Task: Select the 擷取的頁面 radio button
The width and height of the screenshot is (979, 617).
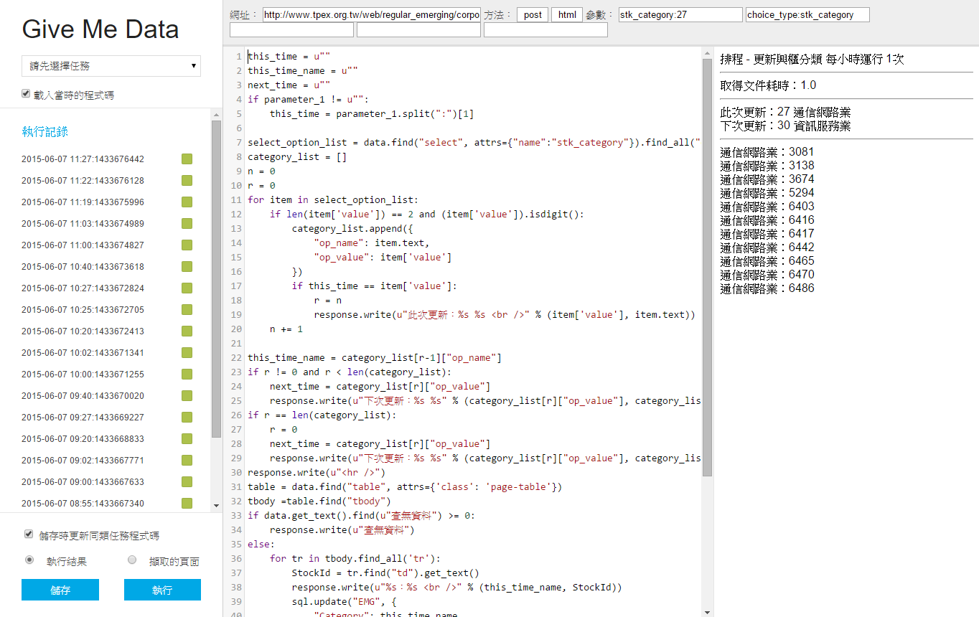Action: coord(132,560)
